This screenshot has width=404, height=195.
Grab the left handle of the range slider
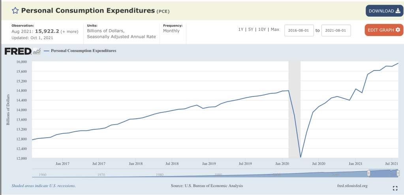click(368, 173)
